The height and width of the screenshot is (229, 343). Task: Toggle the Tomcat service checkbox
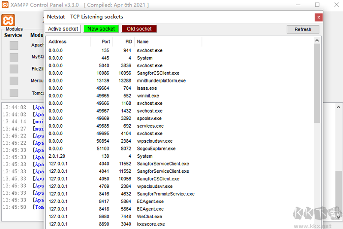(14, 93)
